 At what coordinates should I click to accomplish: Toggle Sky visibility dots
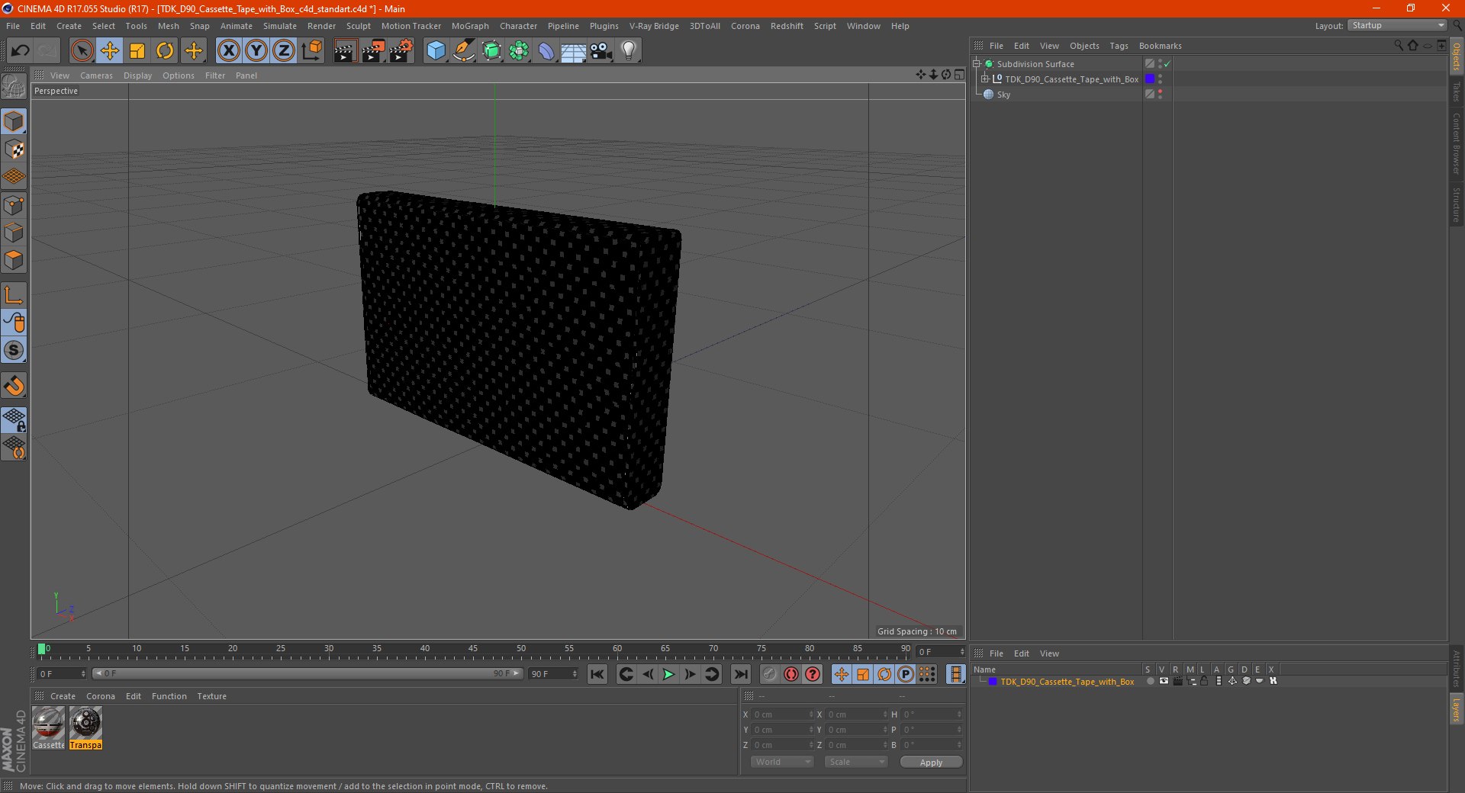[1161, 94]
